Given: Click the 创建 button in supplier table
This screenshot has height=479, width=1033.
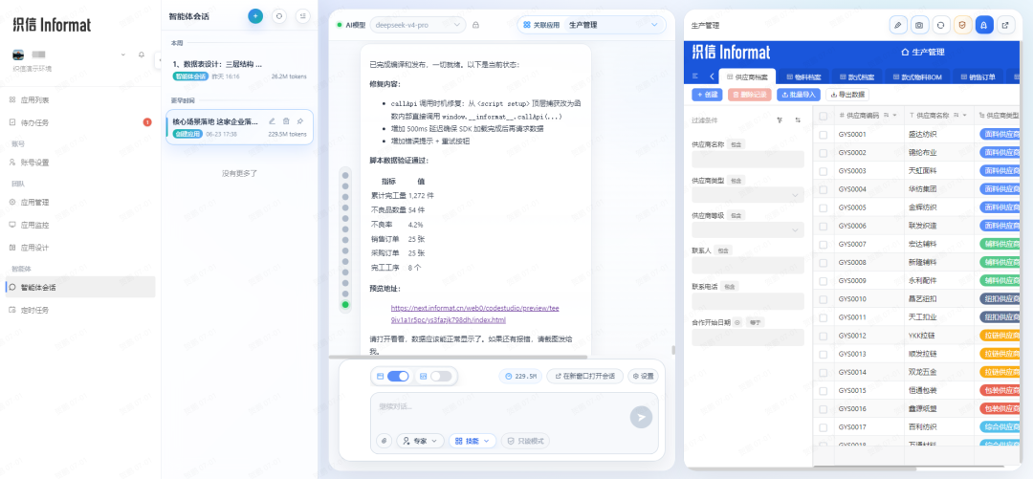Looking at the screenshot, I should pos(707,95).
